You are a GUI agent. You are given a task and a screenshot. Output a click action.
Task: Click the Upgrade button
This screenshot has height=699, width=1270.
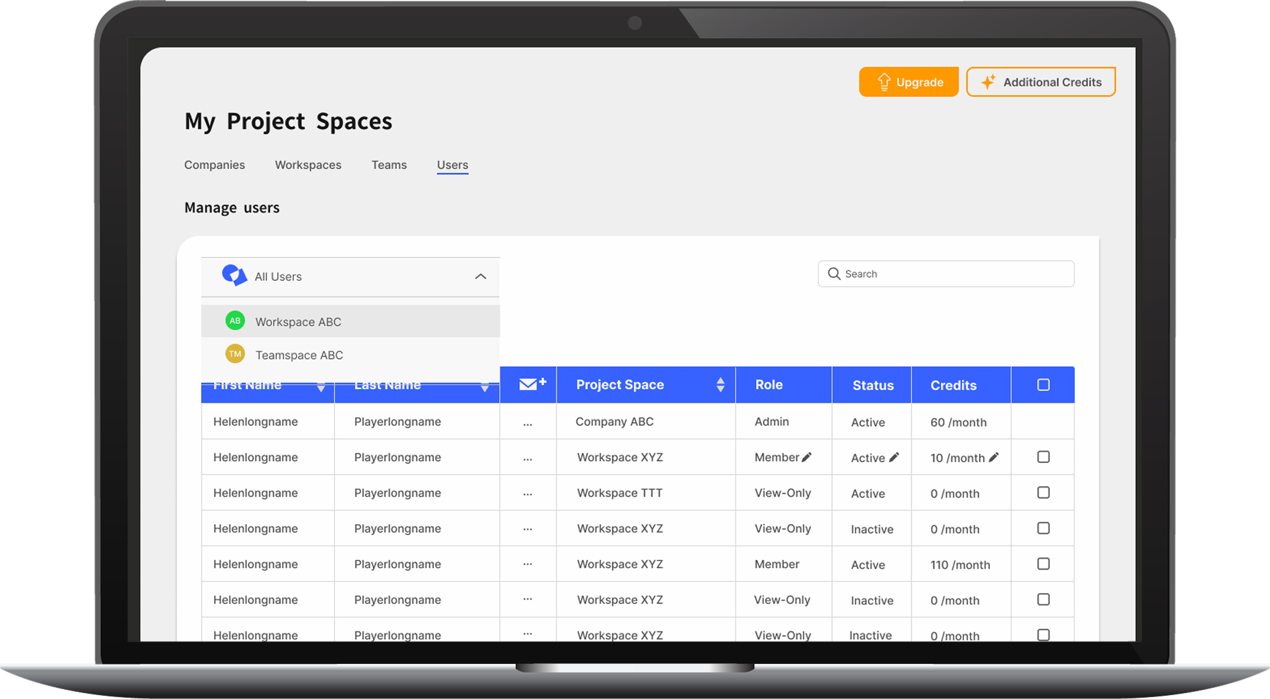click(x=908, y=82)
